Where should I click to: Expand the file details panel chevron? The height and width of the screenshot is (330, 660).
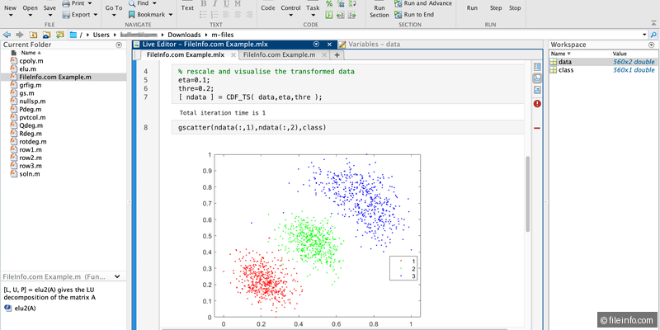(117, 276)
